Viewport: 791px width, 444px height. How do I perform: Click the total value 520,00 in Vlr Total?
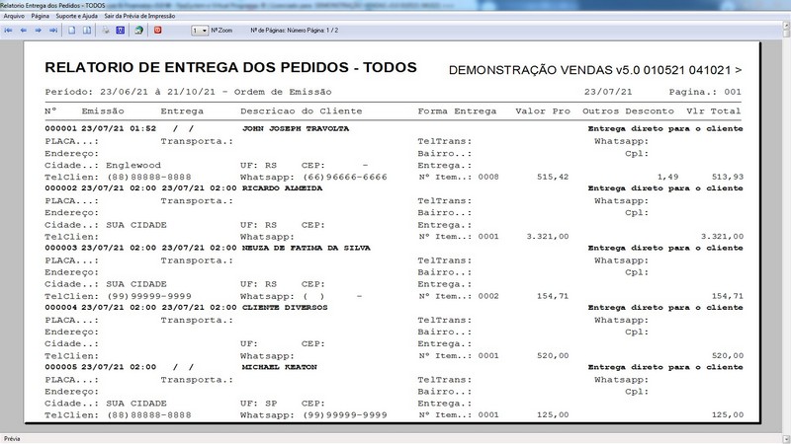click(728, 356)
